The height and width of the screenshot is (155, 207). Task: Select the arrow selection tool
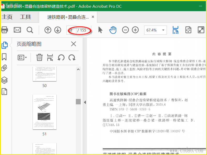100,30
